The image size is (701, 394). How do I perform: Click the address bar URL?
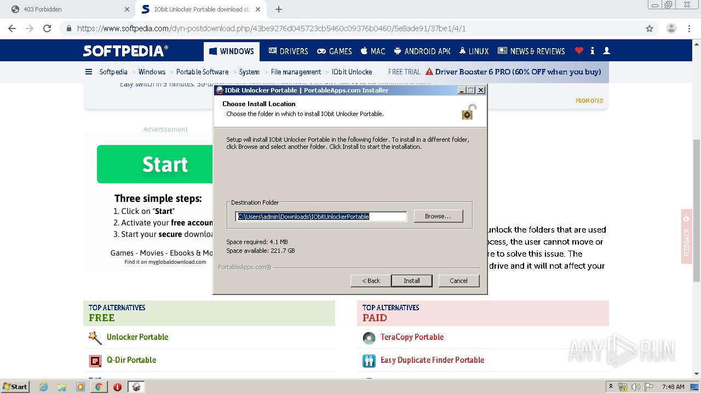pyautogui.click(x=272, y=28)
